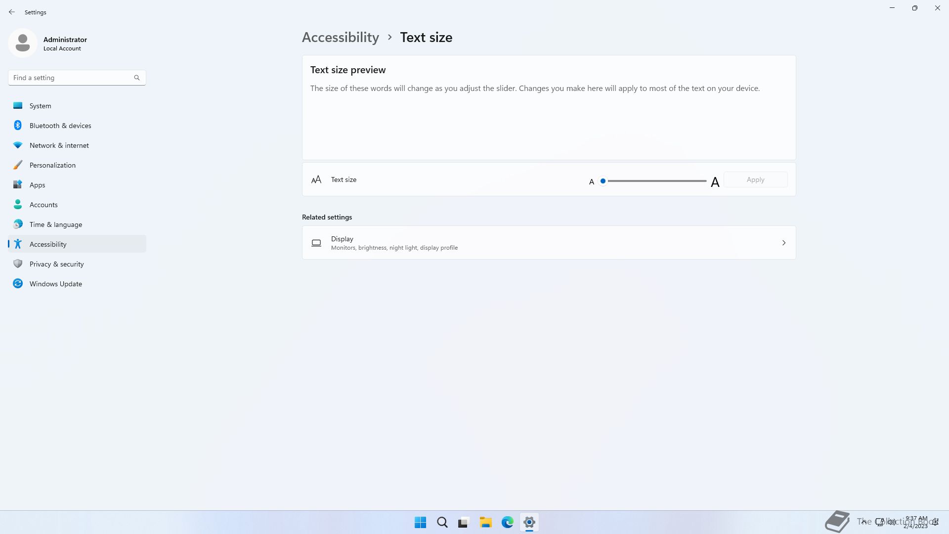The height and width of the screenshot is (534, 949).
Task: Open Windows Start menu from taskbar
Action: tap(420, 522)
